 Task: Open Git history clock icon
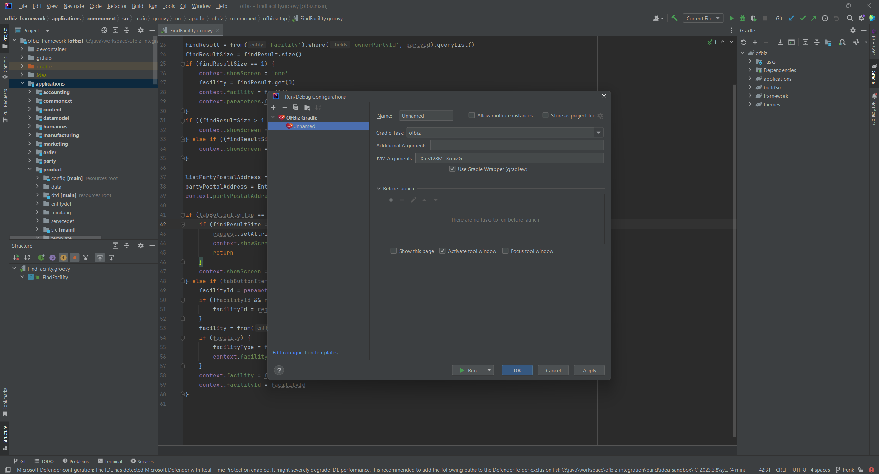(x=825, y=18)
